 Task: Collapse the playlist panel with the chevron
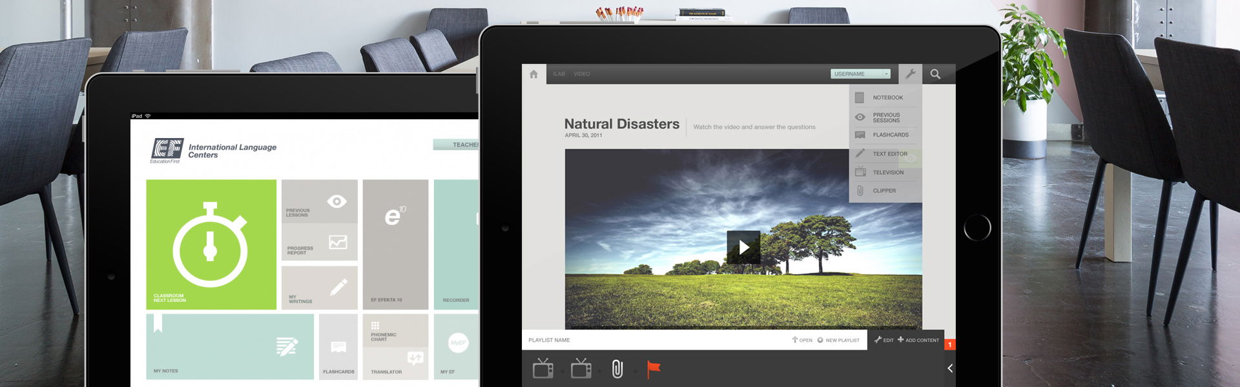(949, 368)
